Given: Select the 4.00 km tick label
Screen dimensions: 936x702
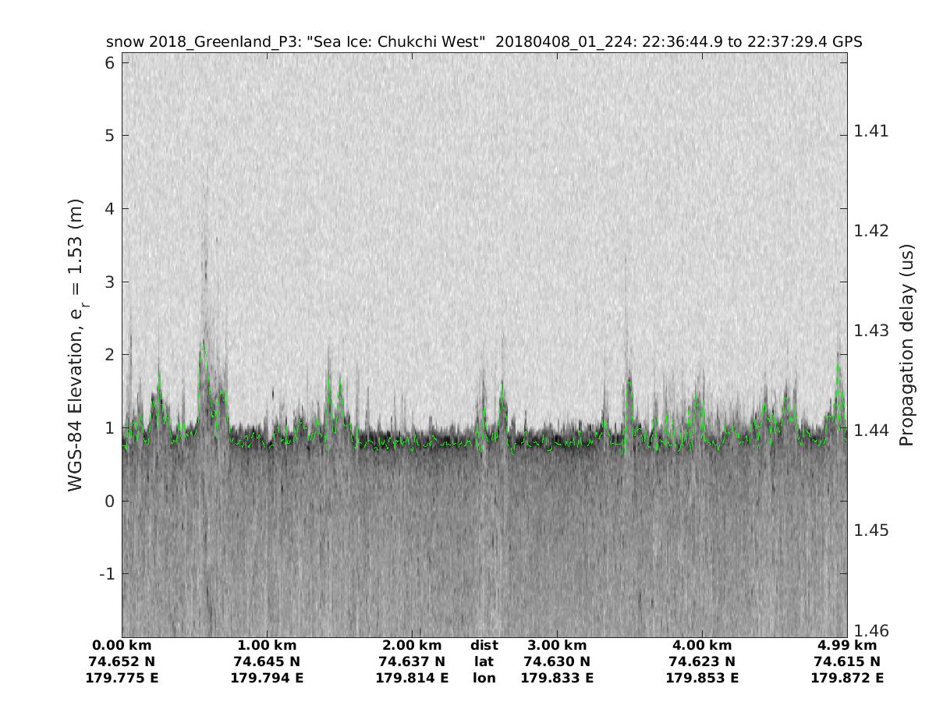Looking at the screenshot, I should (702, 646).
